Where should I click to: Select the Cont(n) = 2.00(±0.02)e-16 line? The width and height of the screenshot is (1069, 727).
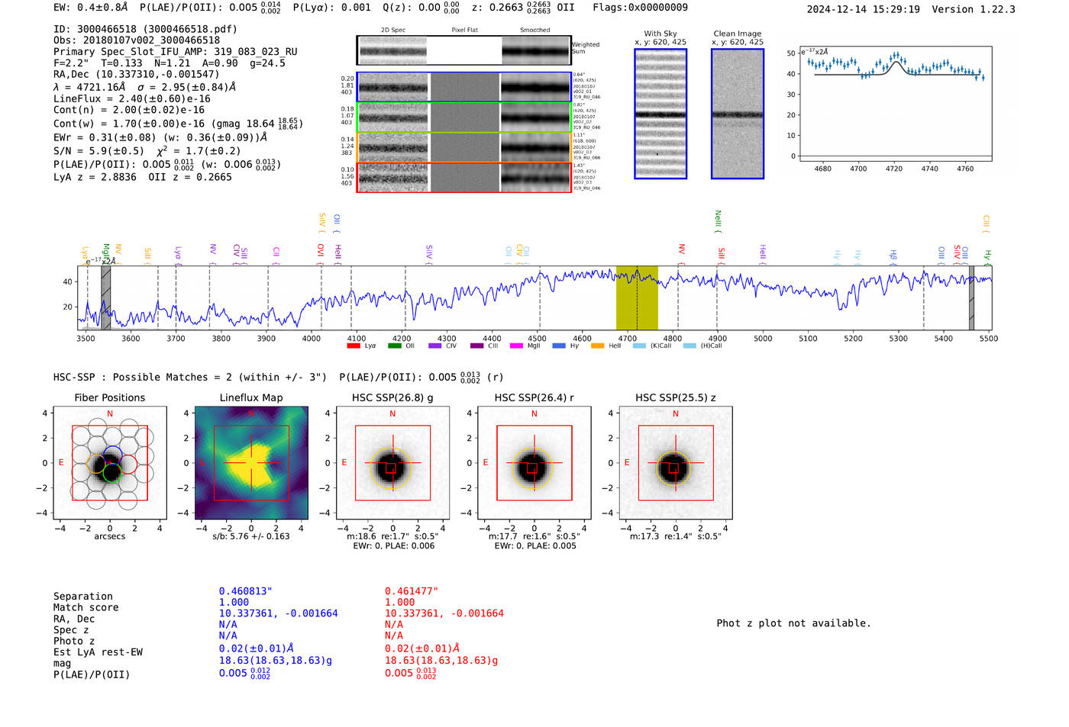pos(129,110)
